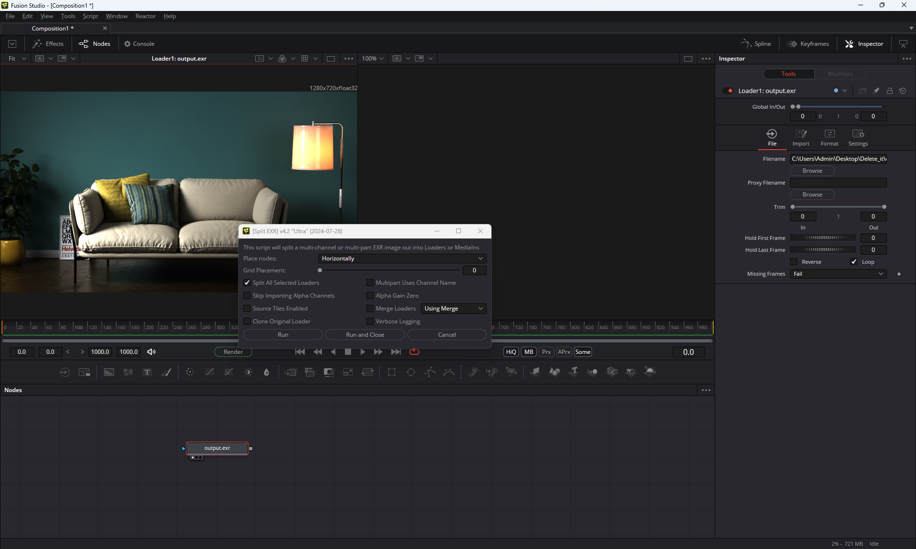Open the Place nodes Horizontally dropdown
This screenshot has width=916, height=549.
402,259
